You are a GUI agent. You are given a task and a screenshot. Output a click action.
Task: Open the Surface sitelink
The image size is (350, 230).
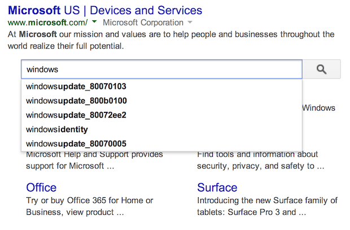point(217,188)
